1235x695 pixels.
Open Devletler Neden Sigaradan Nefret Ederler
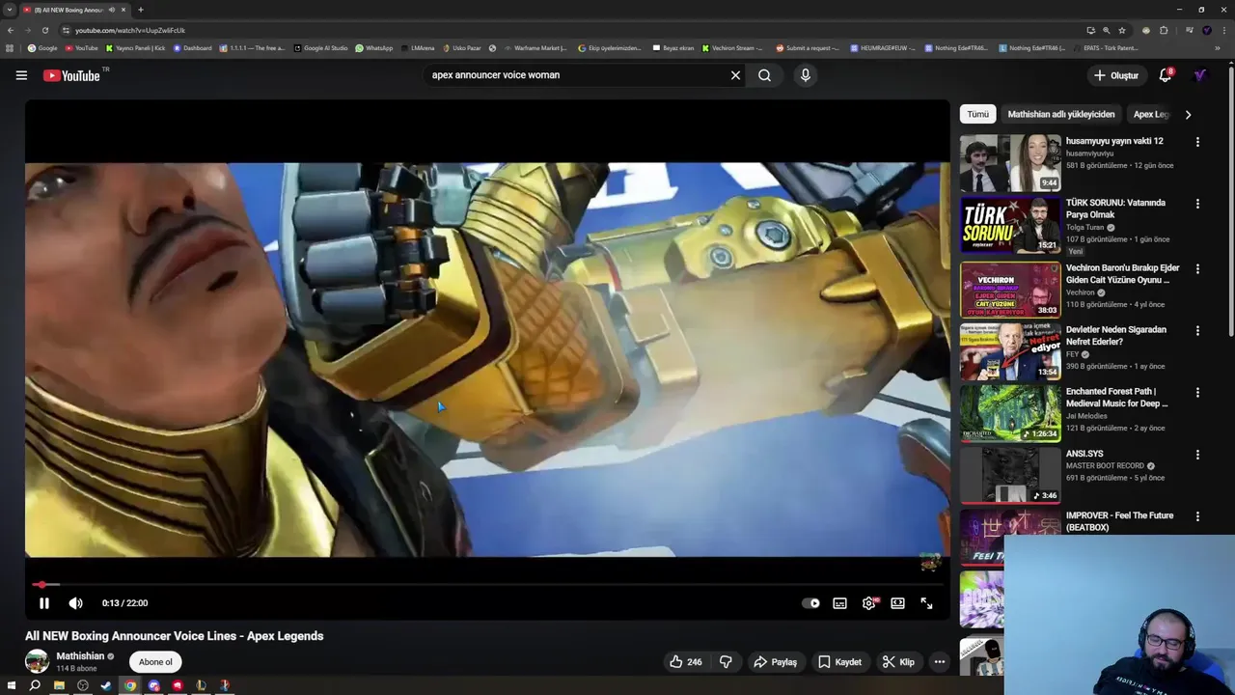pos(1010,351)
